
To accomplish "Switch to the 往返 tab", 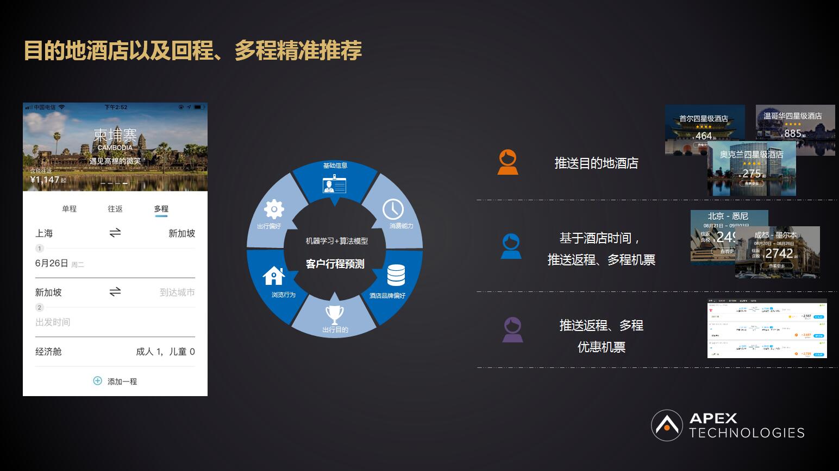I will (116, 208).
